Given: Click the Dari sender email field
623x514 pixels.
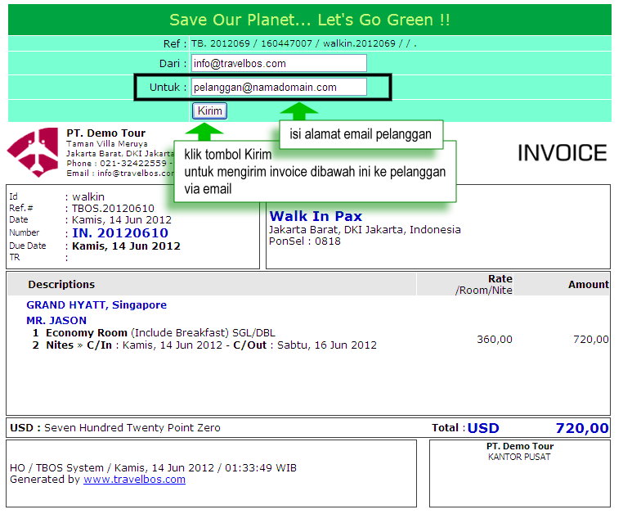Looking at the screenshot, I should pos(279,63).
